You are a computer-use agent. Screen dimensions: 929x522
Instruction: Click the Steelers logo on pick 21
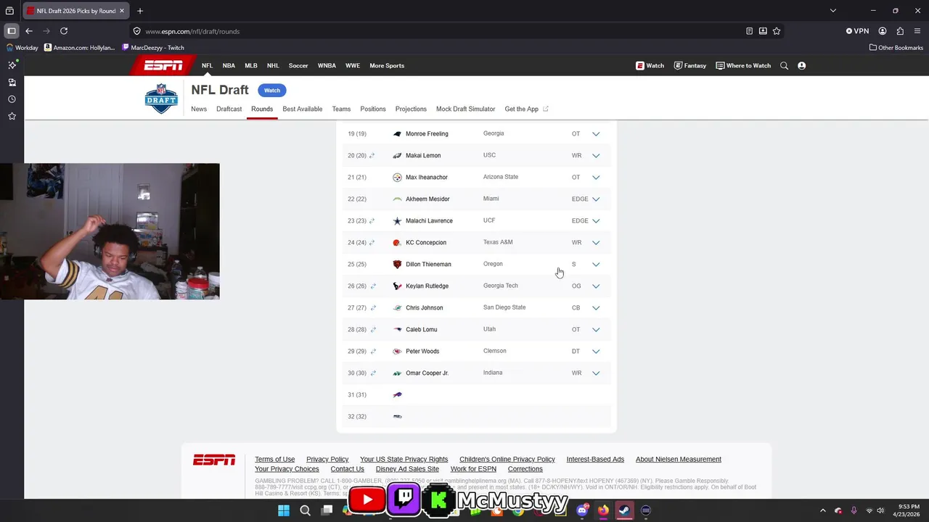[397, 177]
